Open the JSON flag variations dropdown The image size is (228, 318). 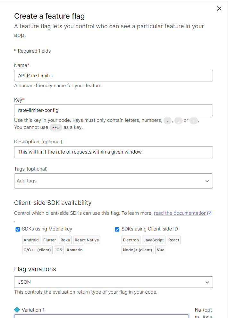(x=114, y=282)
